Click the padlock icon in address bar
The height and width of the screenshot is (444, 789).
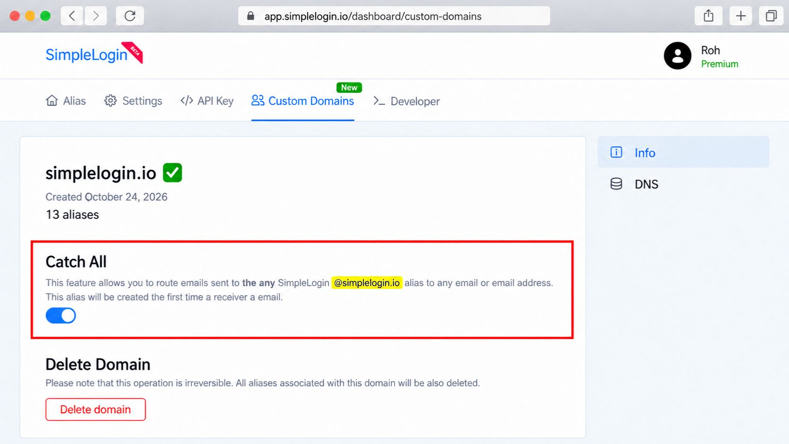point(251,16)
